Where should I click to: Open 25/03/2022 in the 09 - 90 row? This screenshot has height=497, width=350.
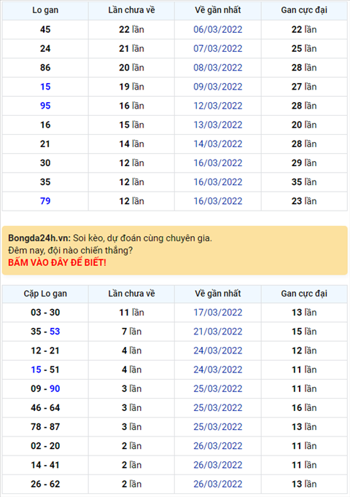(x=218, y=388)
